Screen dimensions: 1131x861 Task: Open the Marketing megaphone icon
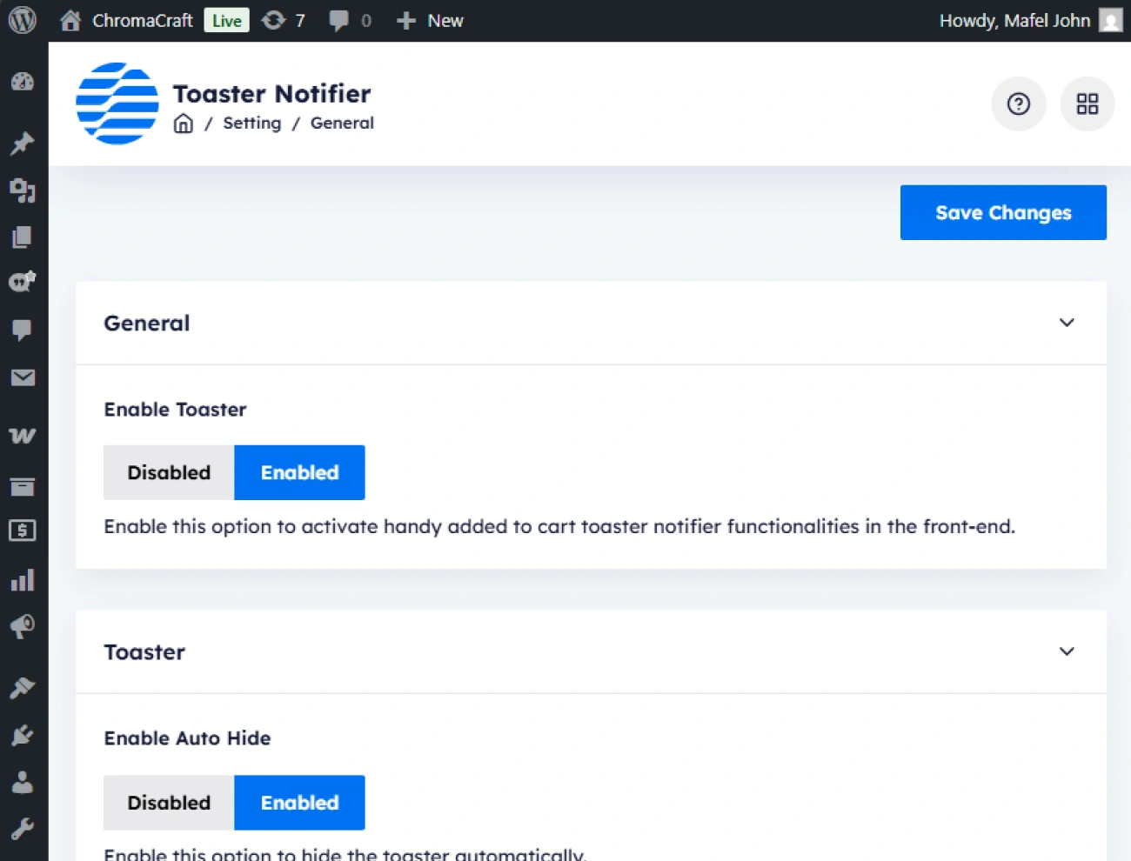[x=23, y=626]
